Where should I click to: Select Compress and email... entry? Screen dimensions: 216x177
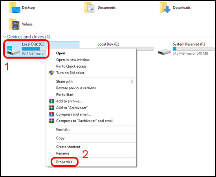point(73,114)
